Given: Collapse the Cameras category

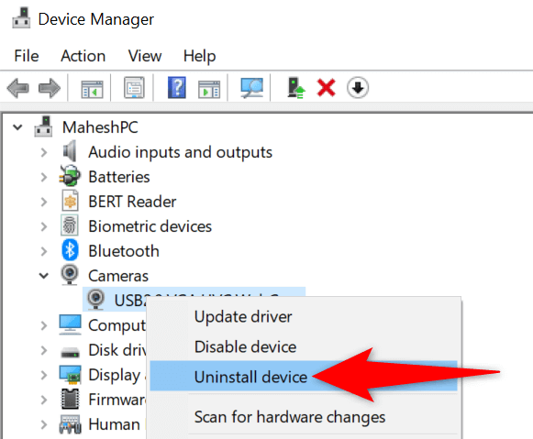Looking at the screenshot, I should 44,276.
